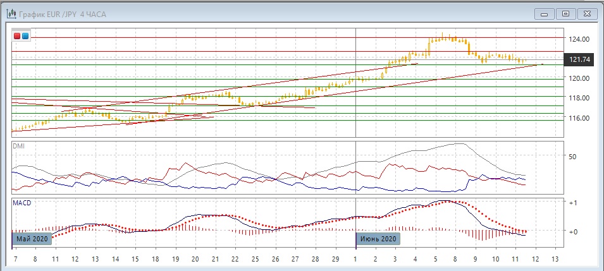
Task: Click the MACD scale value +1
Action: [574, 203]
